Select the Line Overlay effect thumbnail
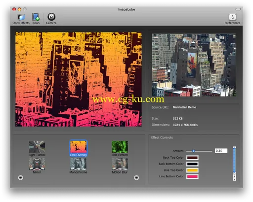 coord(79,147)
